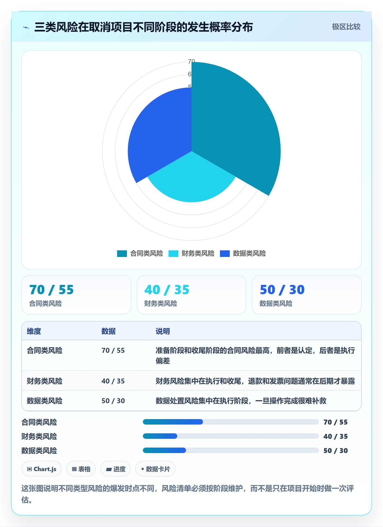Click the description starting with 准备阶段和收尾阶段
383x527 pixels.
[255, 356]
